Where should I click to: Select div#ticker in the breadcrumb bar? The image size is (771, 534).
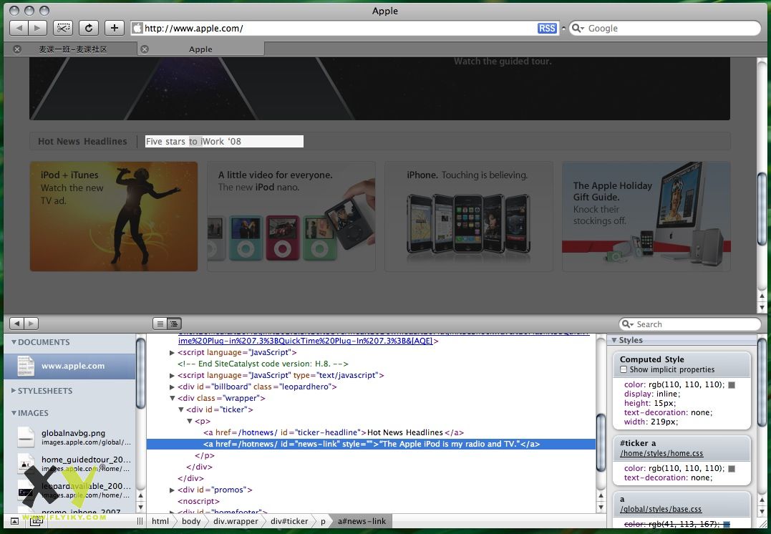coord(289,521)
